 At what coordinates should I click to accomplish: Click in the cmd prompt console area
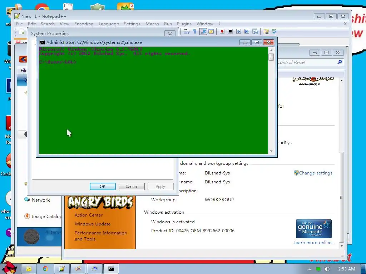tap(153, 100)
